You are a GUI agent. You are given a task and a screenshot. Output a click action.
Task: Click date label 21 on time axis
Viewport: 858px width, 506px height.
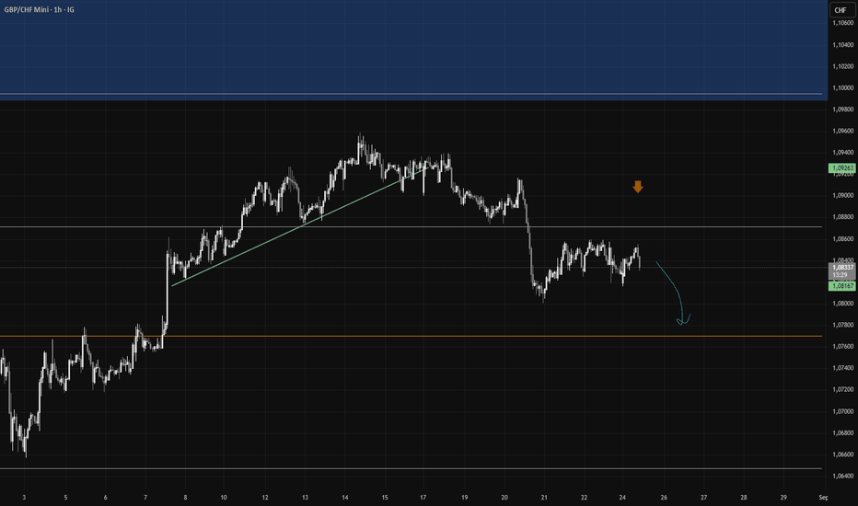[544, 497]
